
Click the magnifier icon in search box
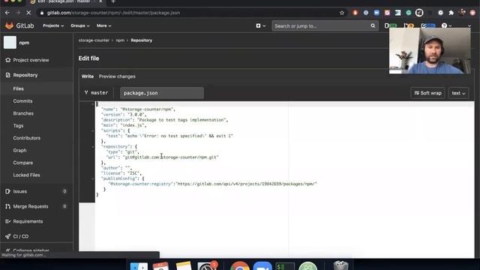pos(373,26)
